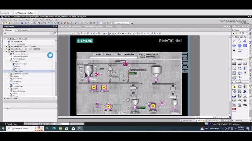The height and width of the screenshot is (141, 252).
Task: Open the Project menu
Action: (x=4, y=20)
